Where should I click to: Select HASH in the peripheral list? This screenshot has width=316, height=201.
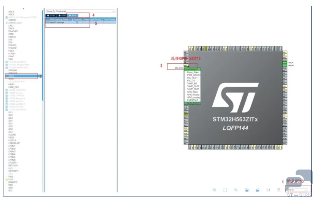pyautogui.click(x=11, y=84)
